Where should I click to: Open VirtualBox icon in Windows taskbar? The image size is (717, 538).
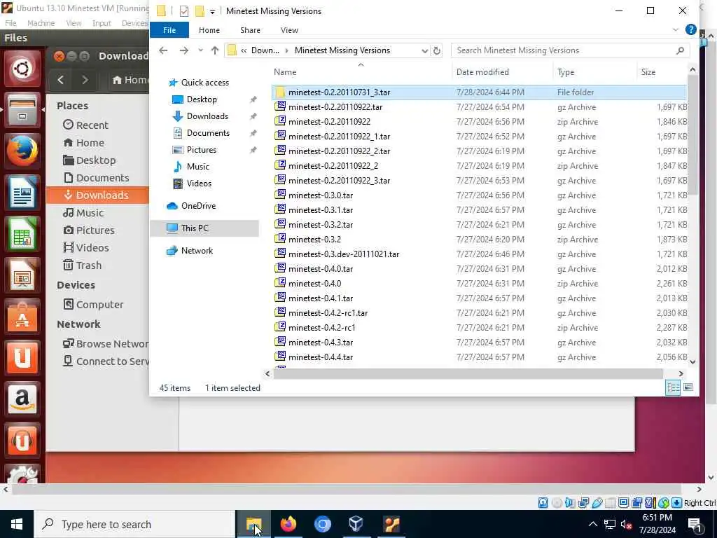356,524
